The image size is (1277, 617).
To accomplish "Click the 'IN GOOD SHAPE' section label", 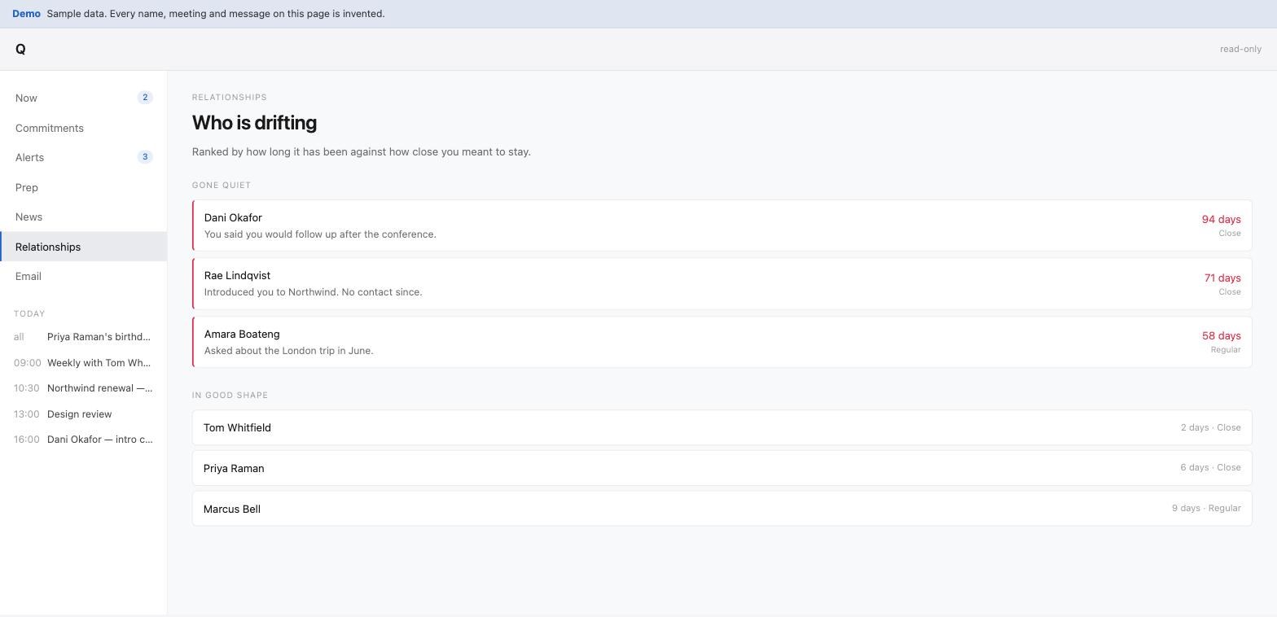I will click(x=230, y=395).
